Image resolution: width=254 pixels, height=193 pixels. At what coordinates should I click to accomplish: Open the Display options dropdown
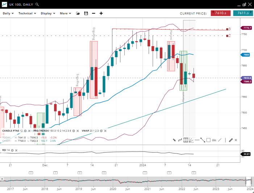48,13
